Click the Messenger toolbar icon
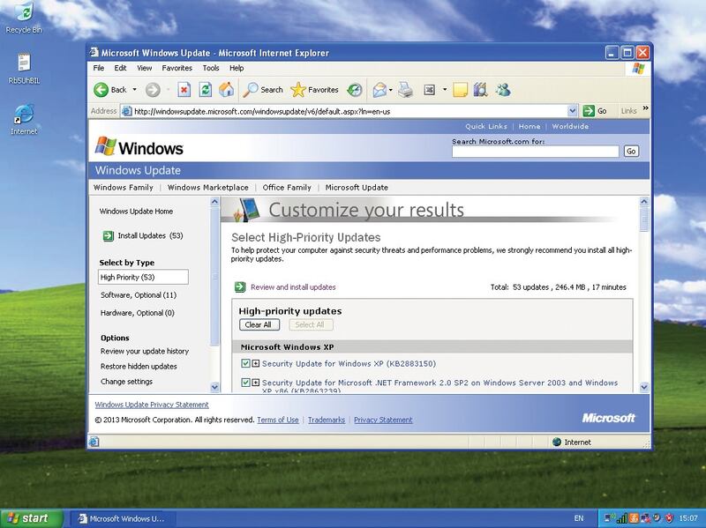This screenshot has width=706, height=528. pos(503,89)
